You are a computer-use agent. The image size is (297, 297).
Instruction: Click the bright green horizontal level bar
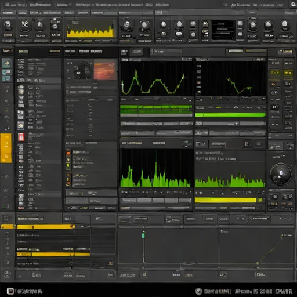(x=230, y=115)
